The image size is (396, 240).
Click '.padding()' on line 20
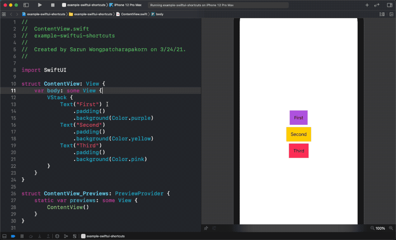coord(89,152)
